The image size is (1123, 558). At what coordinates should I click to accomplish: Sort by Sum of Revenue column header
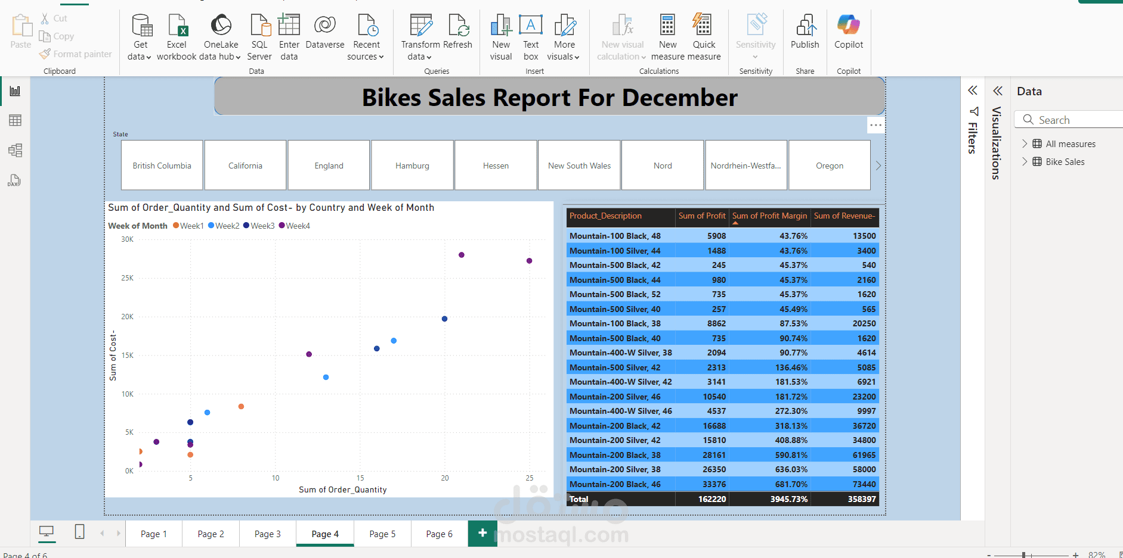coord(844,216)
